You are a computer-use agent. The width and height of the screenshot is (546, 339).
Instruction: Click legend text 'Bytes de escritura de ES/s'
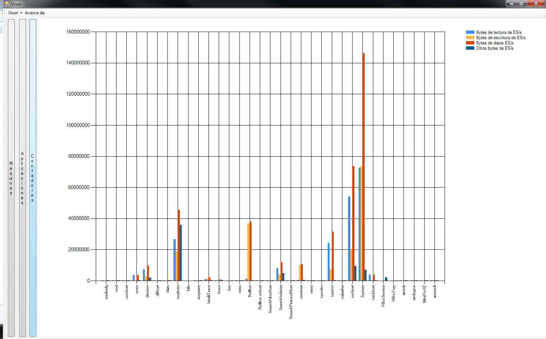(x=501, y=38)
